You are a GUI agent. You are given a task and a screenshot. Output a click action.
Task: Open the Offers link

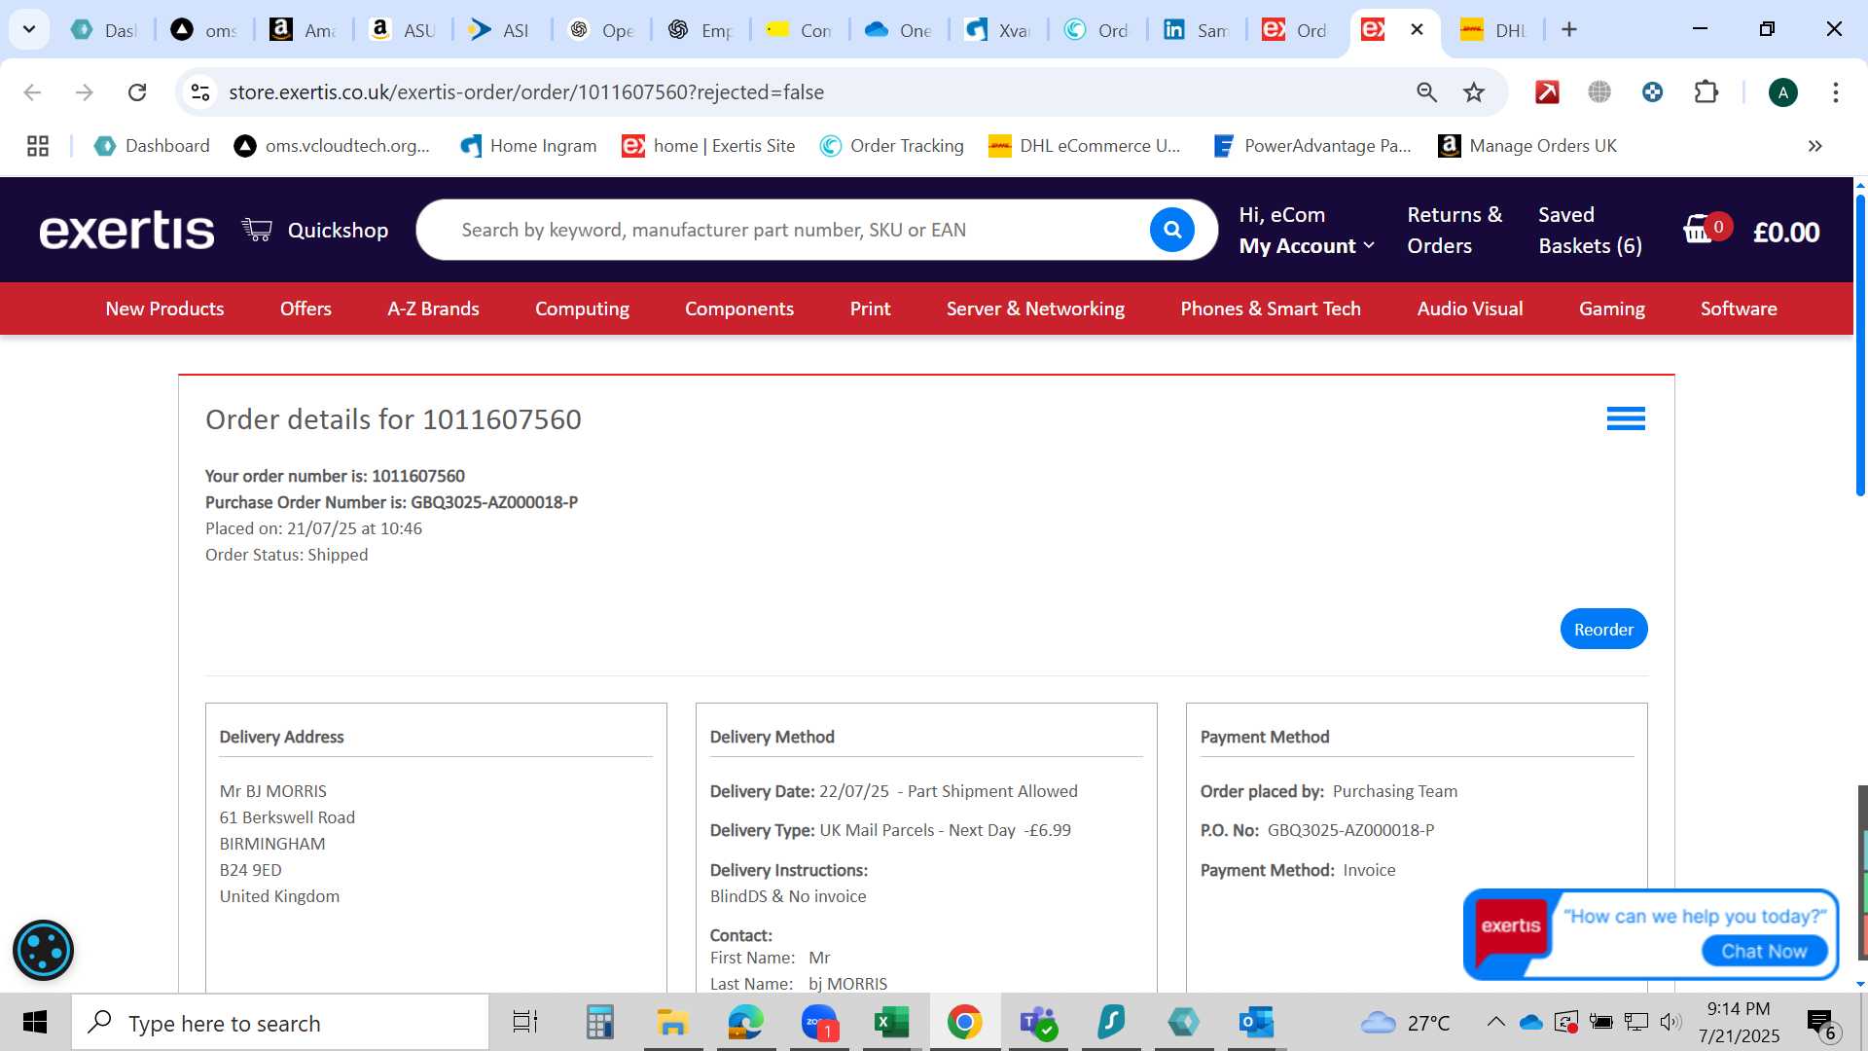point(305,308)
